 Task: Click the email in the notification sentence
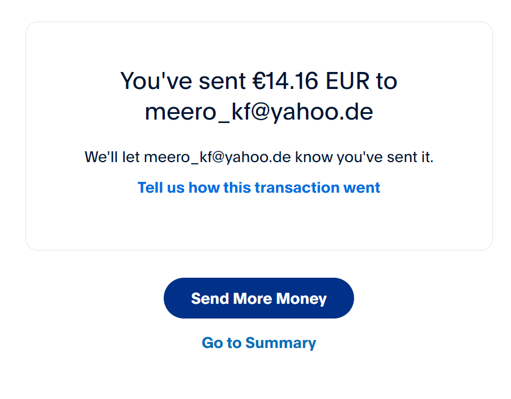click(217, 157)
